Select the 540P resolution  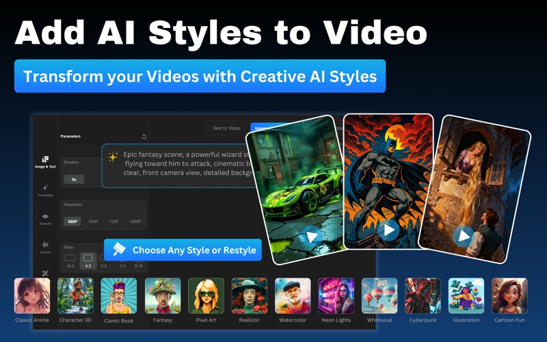tap(94, 221)
